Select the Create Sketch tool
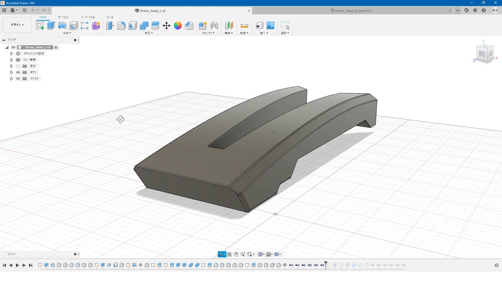502x282 pixels. 40,26
